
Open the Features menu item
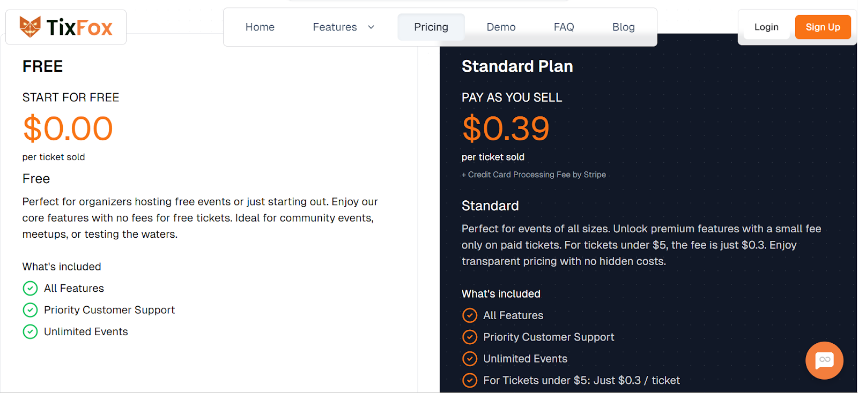click(x=335, y=27)
